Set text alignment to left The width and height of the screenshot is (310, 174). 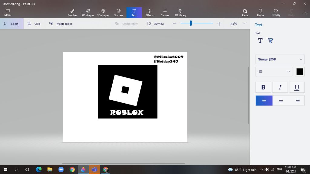point(264,101)
